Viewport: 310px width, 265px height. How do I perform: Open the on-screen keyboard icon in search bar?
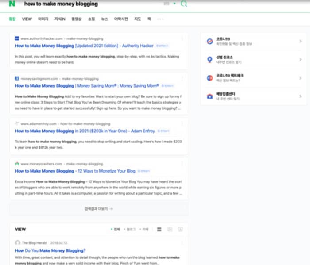[167, 4]
